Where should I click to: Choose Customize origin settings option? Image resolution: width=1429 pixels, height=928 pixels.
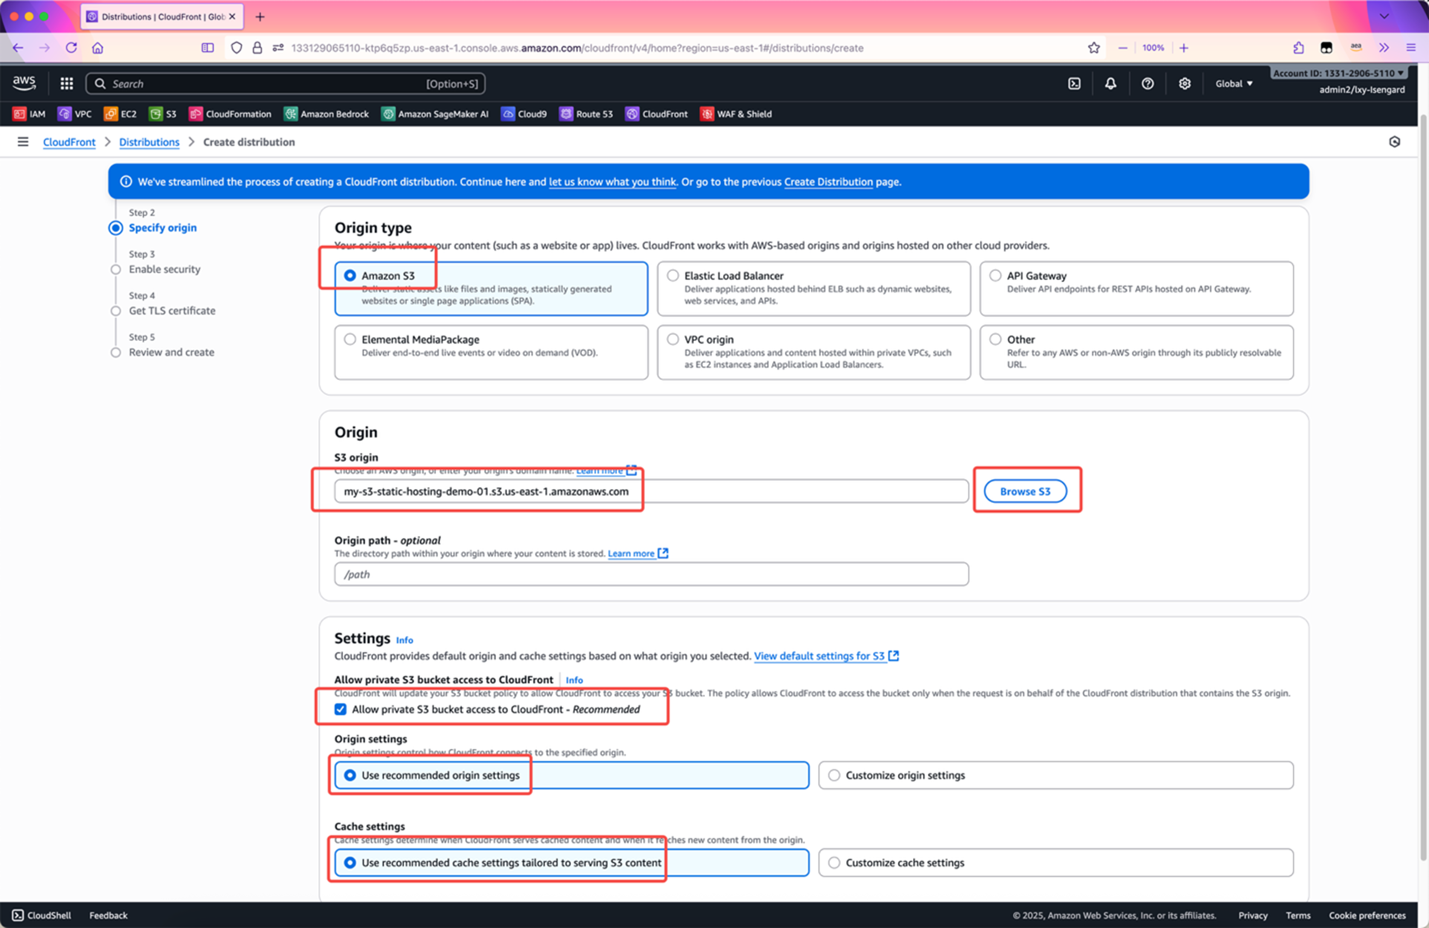click(834, 775)
